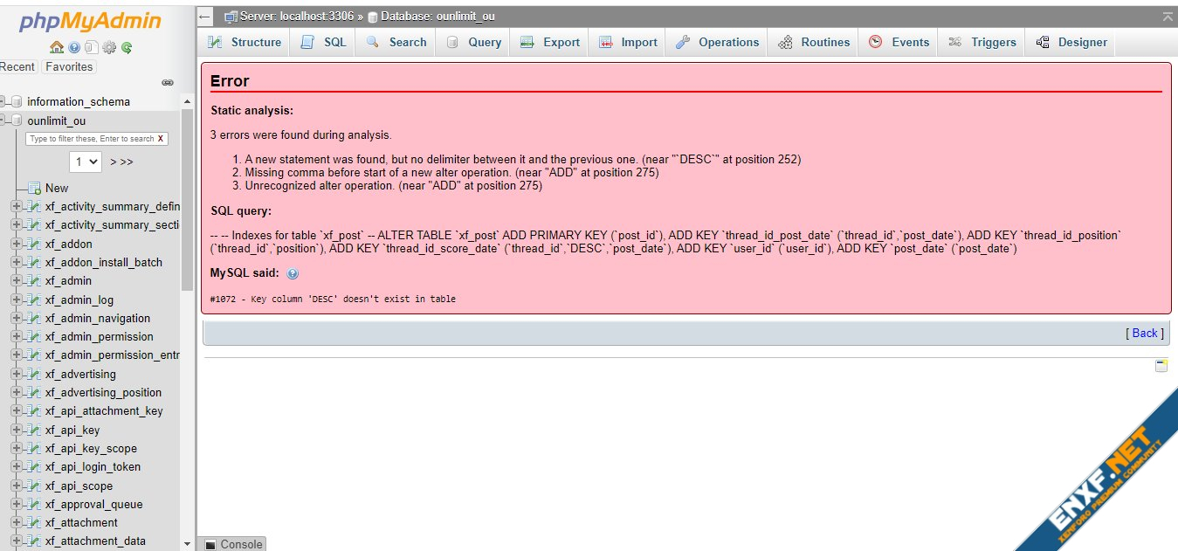Reload navigation panel with green refresh icon
This screenshot has height=551, width=1178.
pyautogui.click(x=127, y=47)
